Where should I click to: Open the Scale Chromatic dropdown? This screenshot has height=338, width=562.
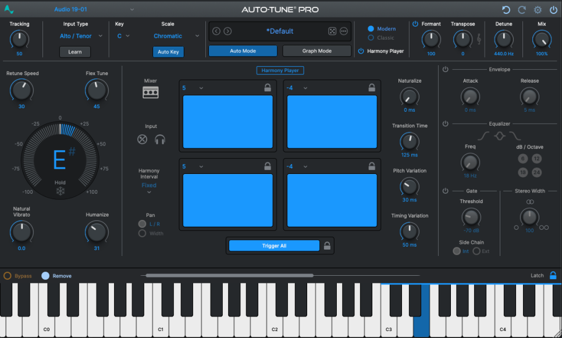[x=176, y=36]
